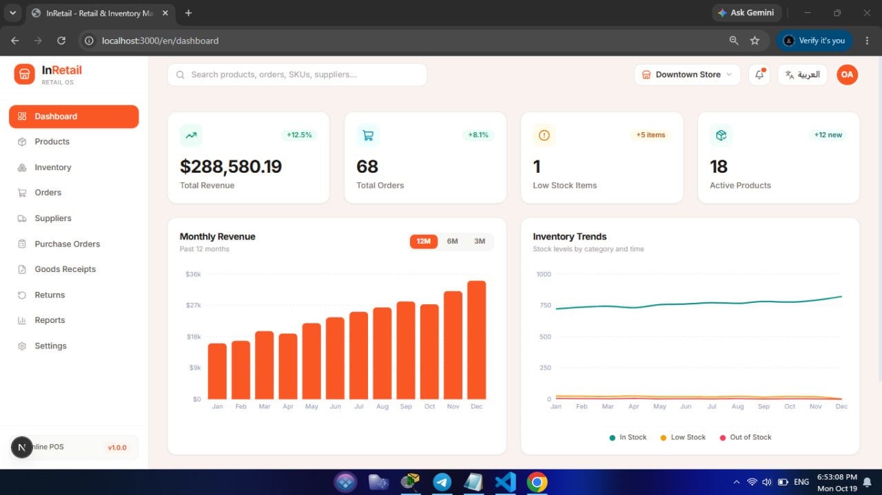Switch Monthly Revenue to 3M range
Screen dimensions: 882x495
(480, 241)
